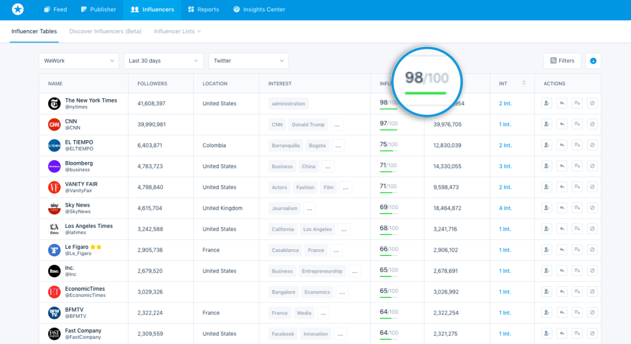Follow CNN with the person icon
631x344 pixels.
point(547,124)
